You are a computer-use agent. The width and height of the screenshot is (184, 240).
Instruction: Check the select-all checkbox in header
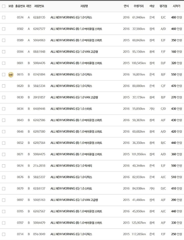(4, 6)
